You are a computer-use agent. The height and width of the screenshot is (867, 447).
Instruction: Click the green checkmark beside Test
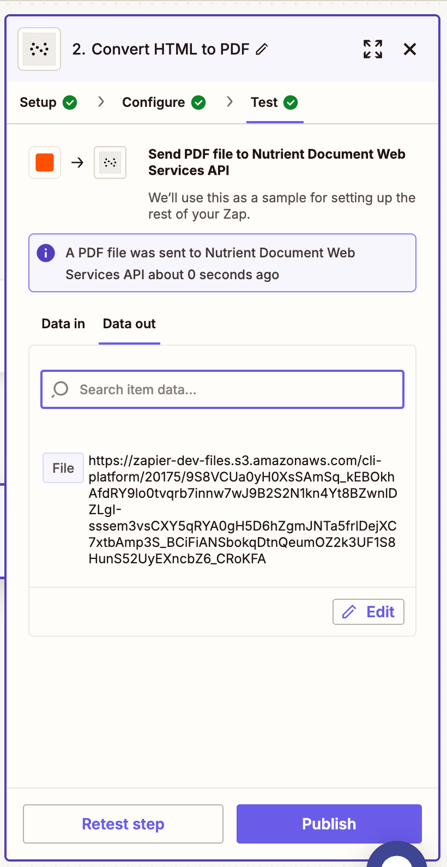(x=290, y=103)
